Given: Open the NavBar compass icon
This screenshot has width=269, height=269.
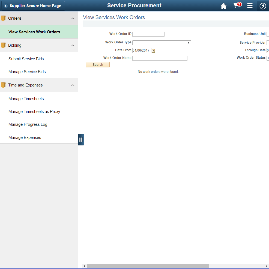Looking at the screenshot, I should pos(263,6).
